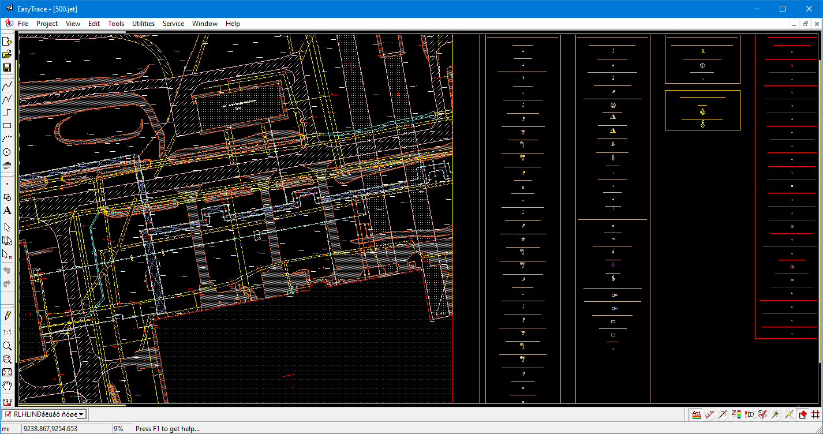Image resolution: width=823 pixels, height=434 pixels.
Task: Select the smooth curve drawing tool
Action: point(7,85)
